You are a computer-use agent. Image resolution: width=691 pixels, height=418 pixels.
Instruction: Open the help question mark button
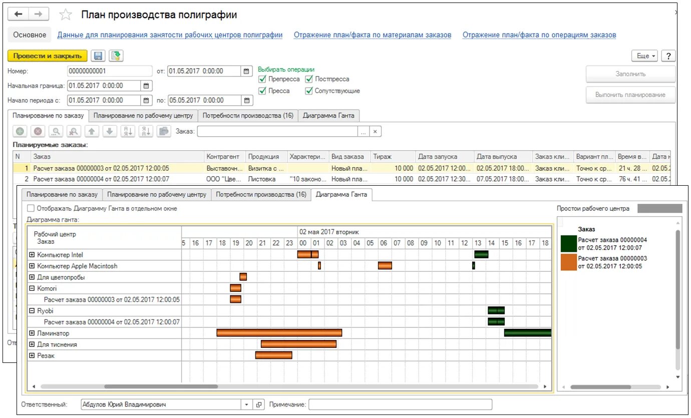point(668,56)
